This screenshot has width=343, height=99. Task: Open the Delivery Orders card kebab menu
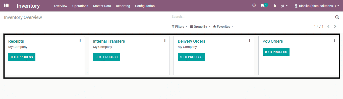point(250,41)
